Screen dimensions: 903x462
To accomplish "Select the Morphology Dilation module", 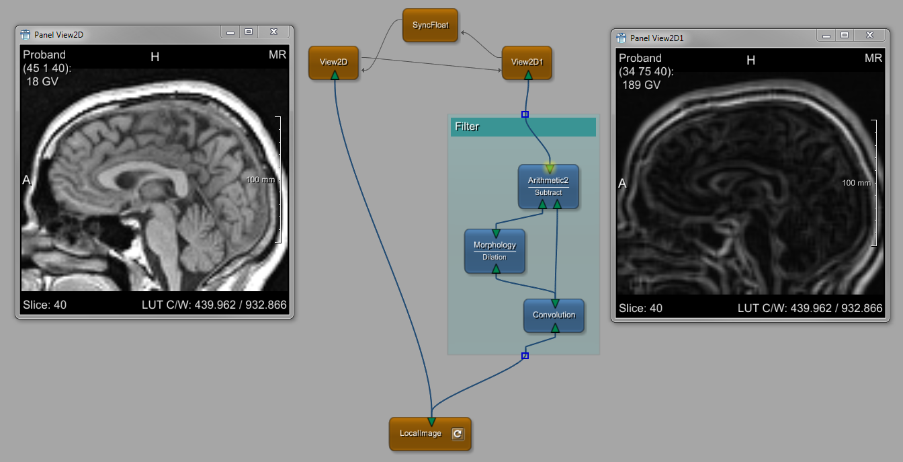I will tap(494, 251).
